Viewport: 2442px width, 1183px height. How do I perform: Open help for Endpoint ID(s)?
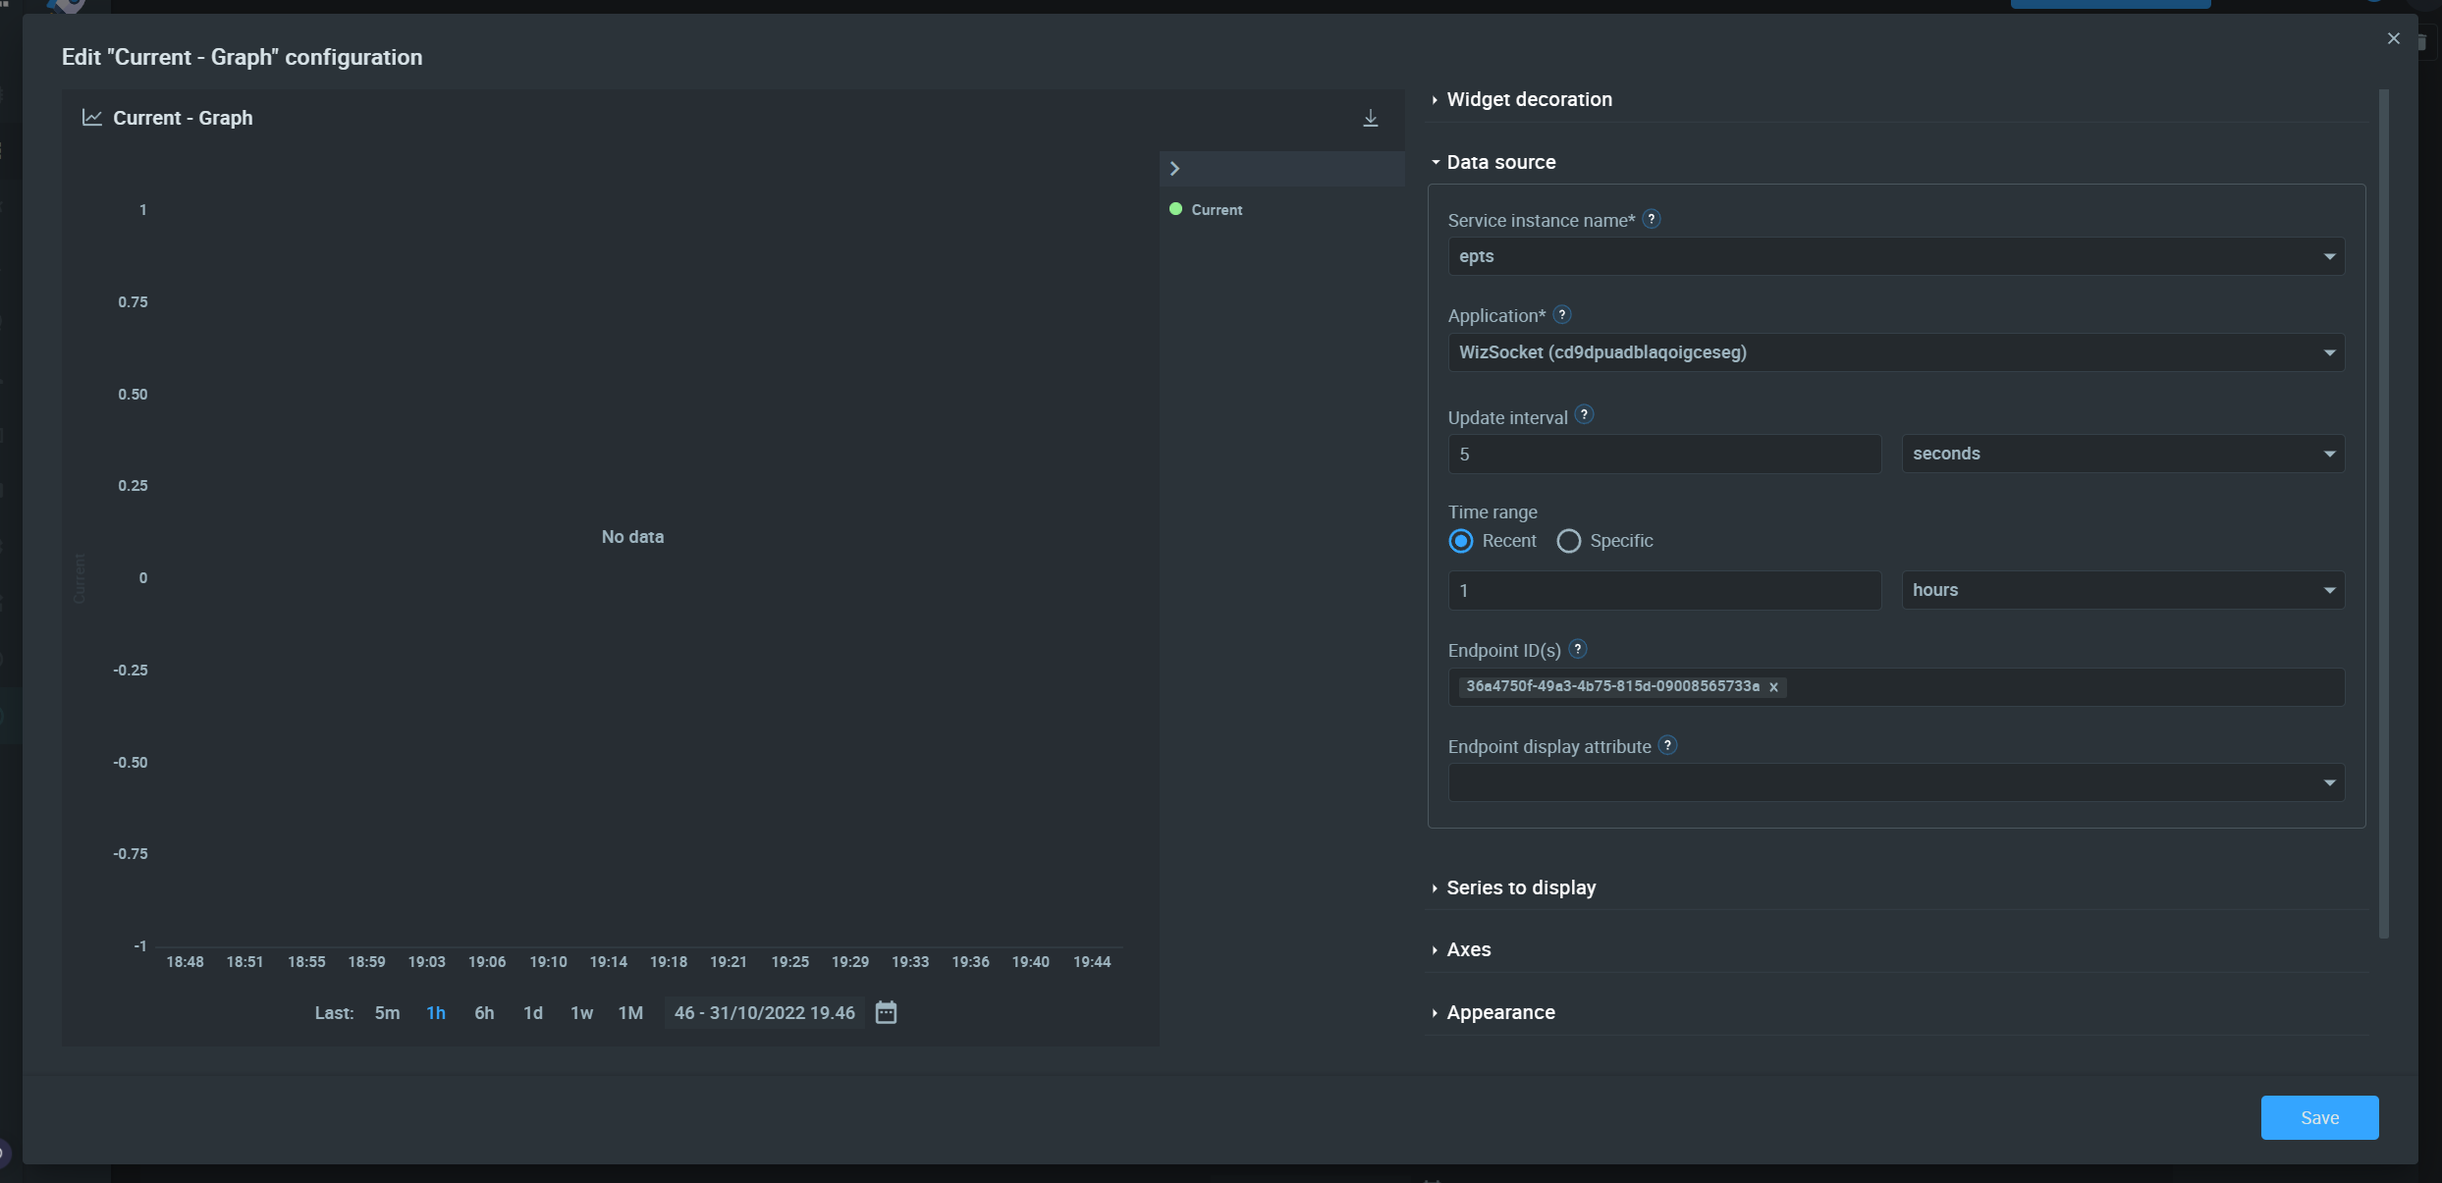tap(1578, 649)
